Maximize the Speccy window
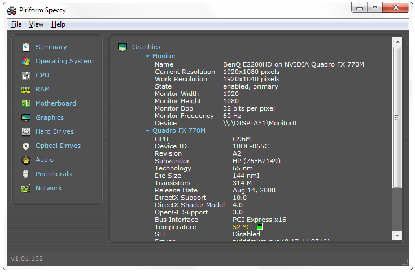The image size is (415, 272). click(374, 8)
